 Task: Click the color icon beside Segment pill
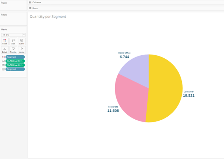pos(3,57)
